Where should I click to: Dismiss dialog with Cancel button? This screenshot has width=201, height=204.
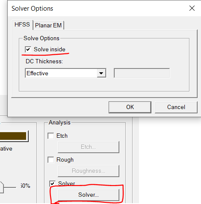click(176, 107)
